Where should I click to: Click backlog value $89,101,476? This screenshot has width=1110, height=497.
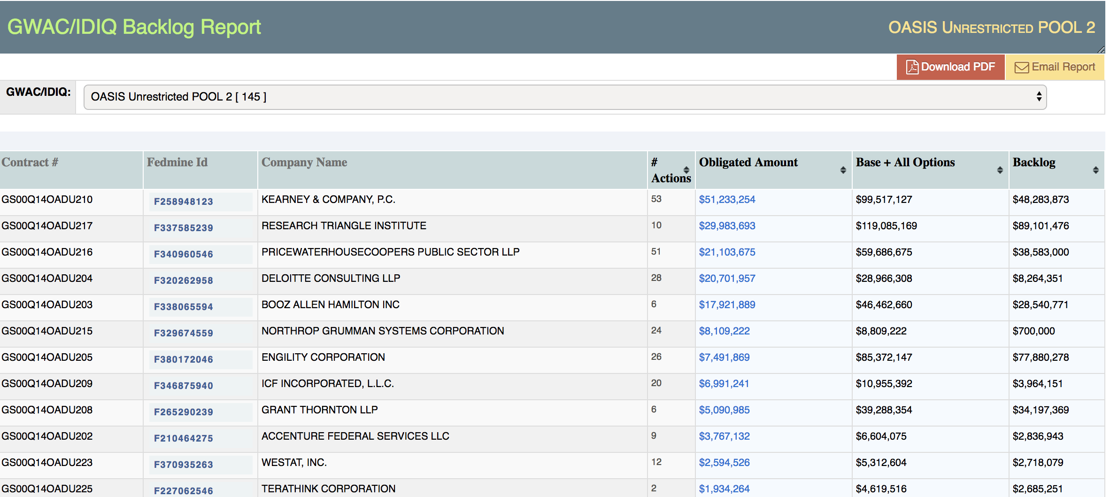(1041, 226)
